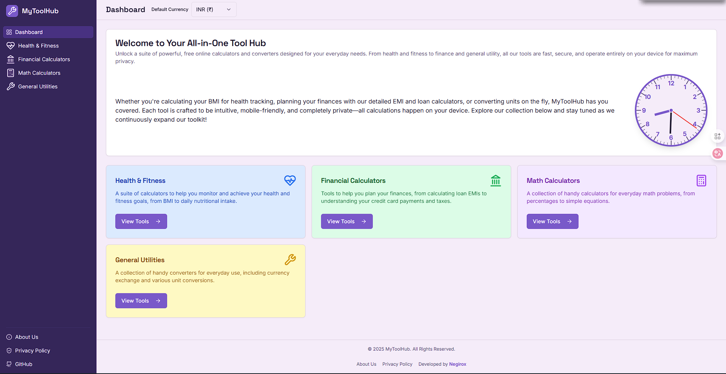726x374 pixels.
Task: Click the About Us info icon
Action: tap(9, 337)
